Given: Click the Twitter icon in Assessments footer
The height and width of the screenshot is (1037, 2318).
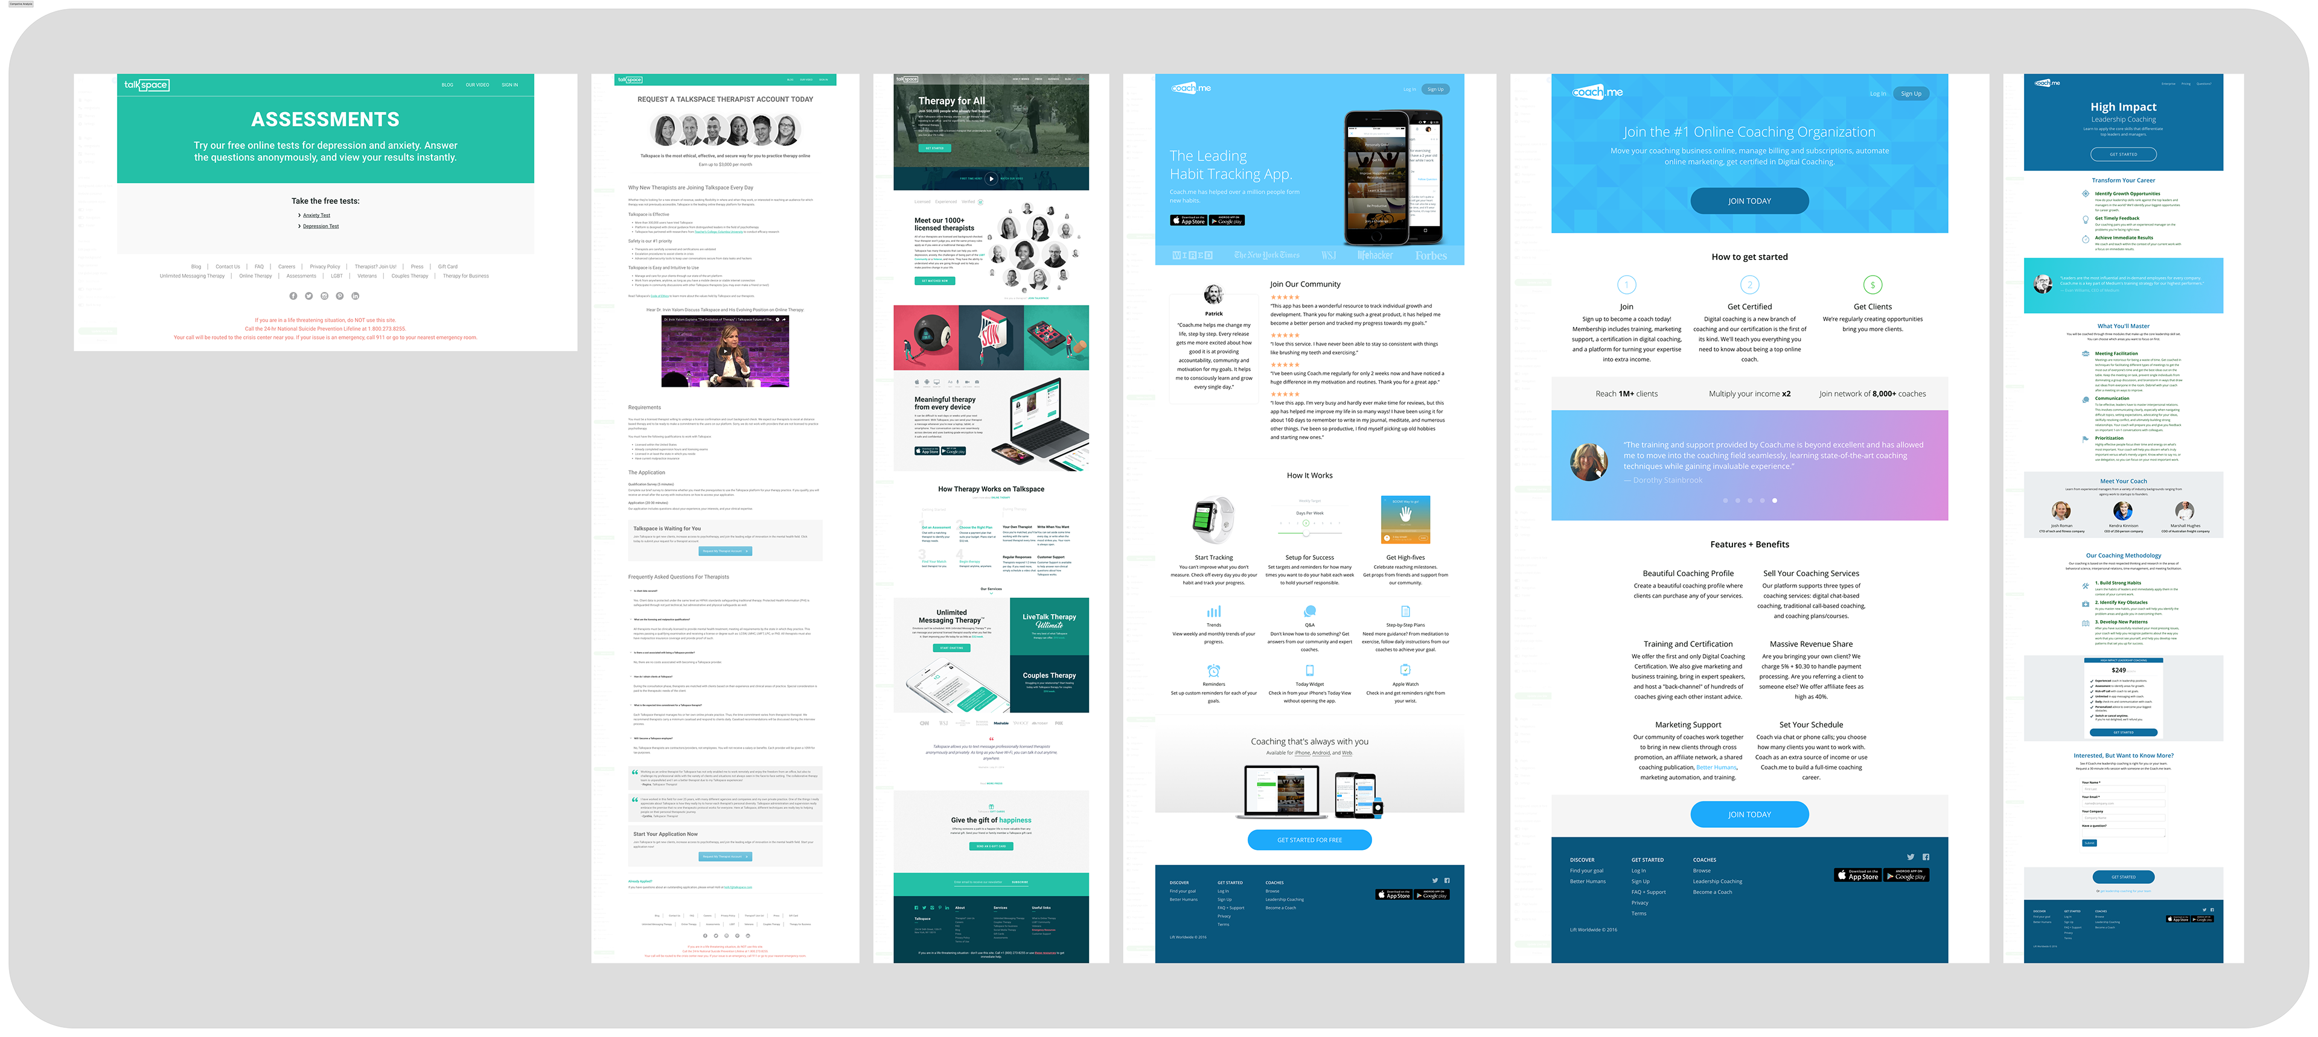Looking at the screenshot, I should (x=308, y=296).
